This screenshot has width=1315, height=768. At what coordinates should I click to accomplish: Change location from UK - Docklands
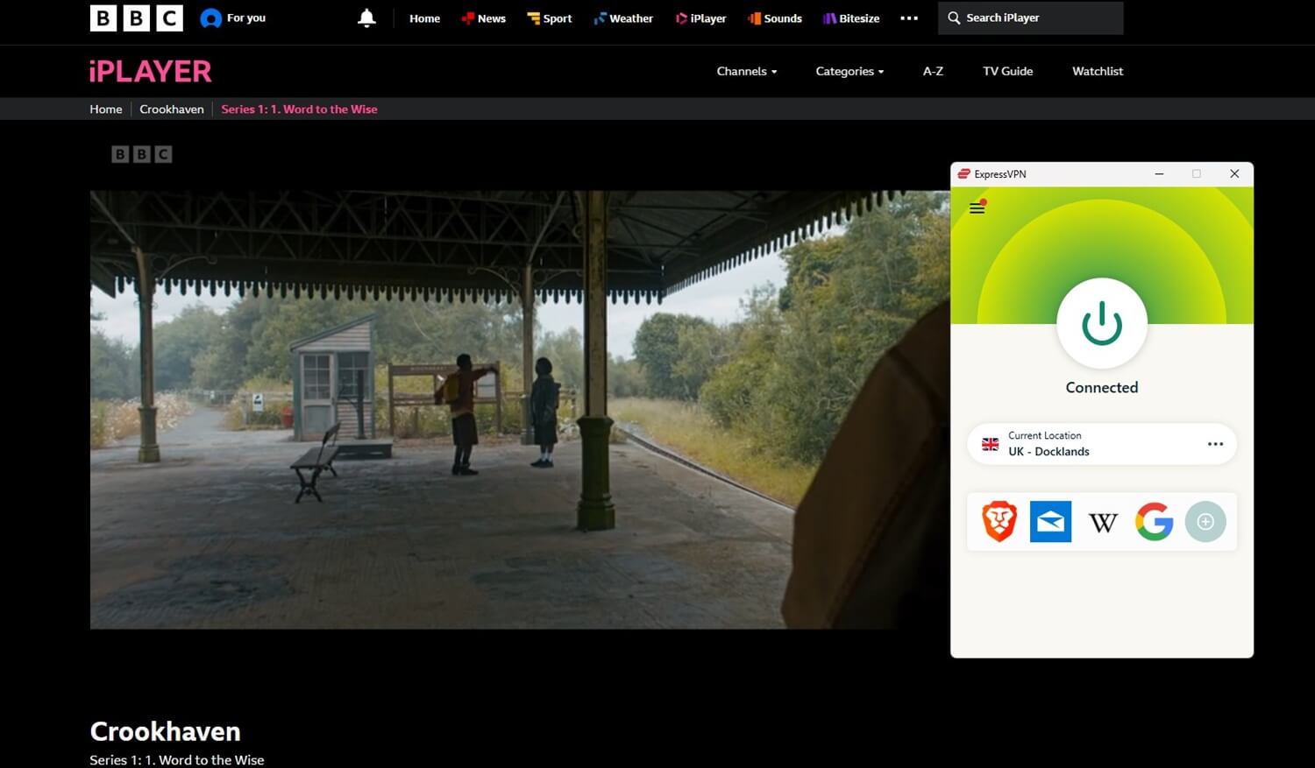1048,451
